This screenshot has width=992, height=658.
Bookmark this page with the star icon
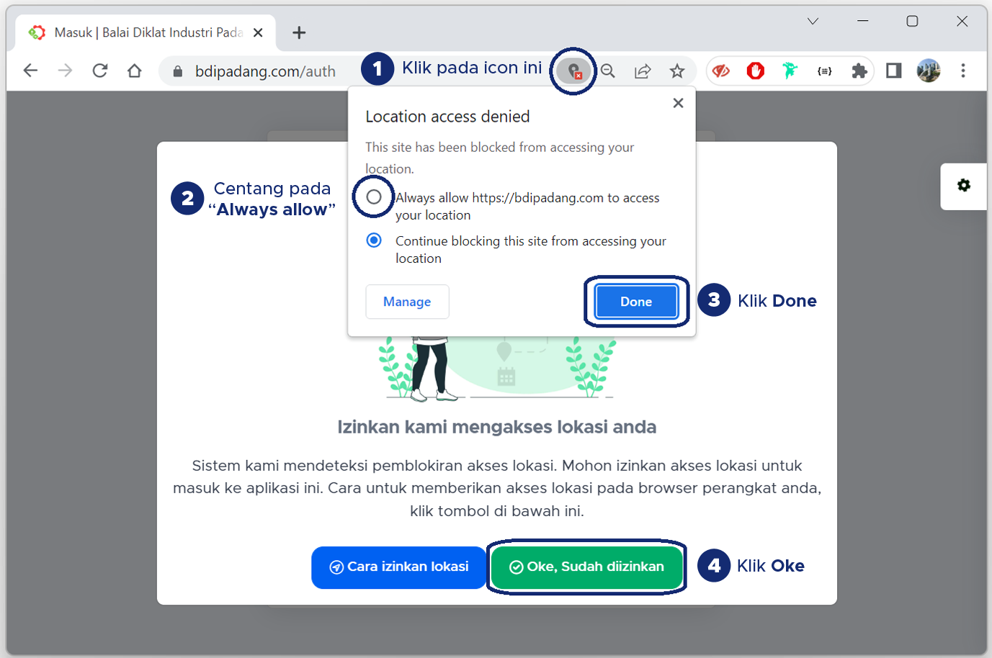(x=676, y=71)
